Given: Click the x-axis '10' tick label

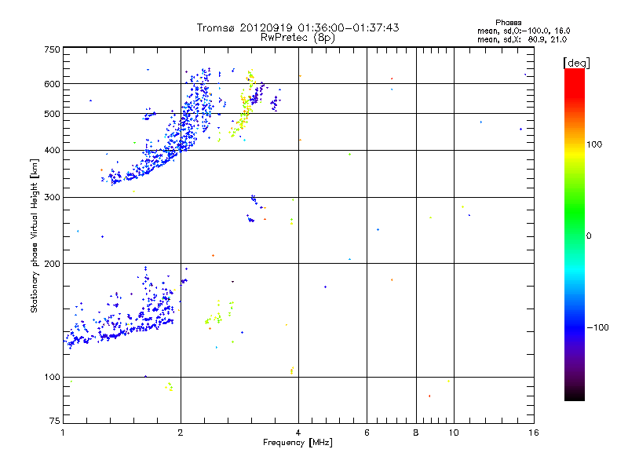Looking at the screenshot, I should pyautogui.click(x=454, y=433).
